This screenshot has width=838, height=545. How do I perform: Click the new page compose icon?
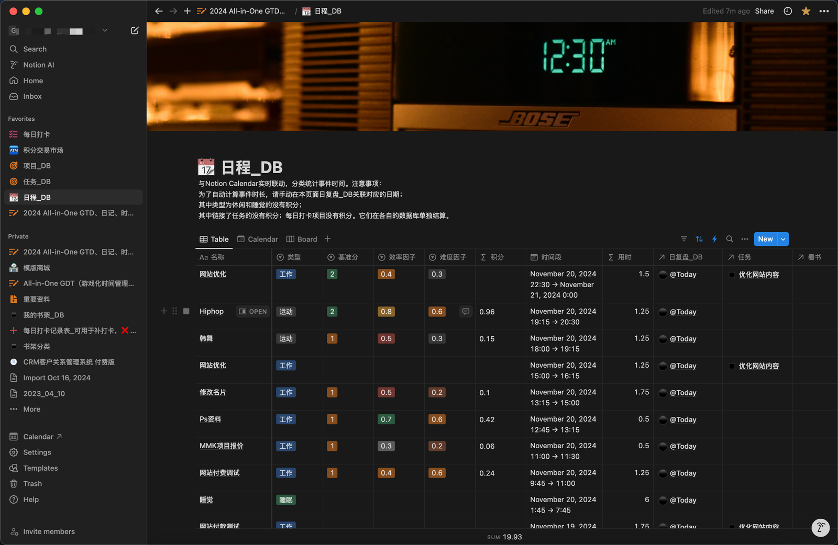pyautogui.click(x=135, y=31)
